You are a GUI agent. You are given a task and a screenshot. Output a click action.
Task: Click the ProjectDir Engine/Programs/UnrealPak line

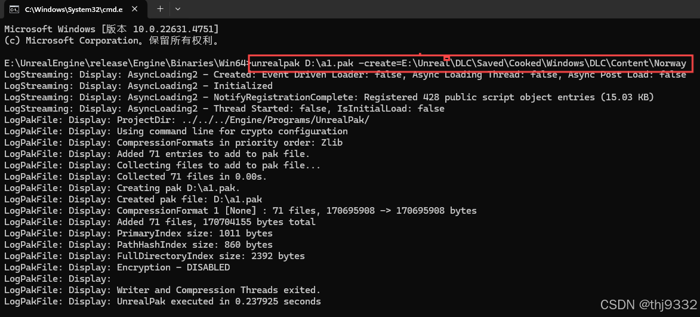(187, 120)
